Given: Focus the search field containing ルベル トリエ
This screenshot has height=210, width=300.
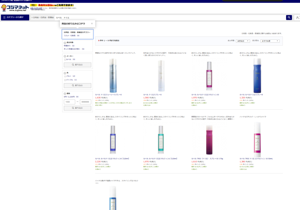Looking at the screenshot, I should pyautogui.click(x=170, y=18).
